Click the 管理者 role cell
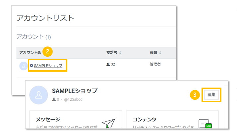The width and height of the screenshot is (237, 135). click(155, 64)
